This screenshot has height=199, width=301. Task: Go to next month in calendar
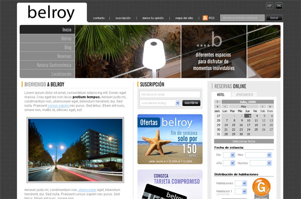point(262,106)
